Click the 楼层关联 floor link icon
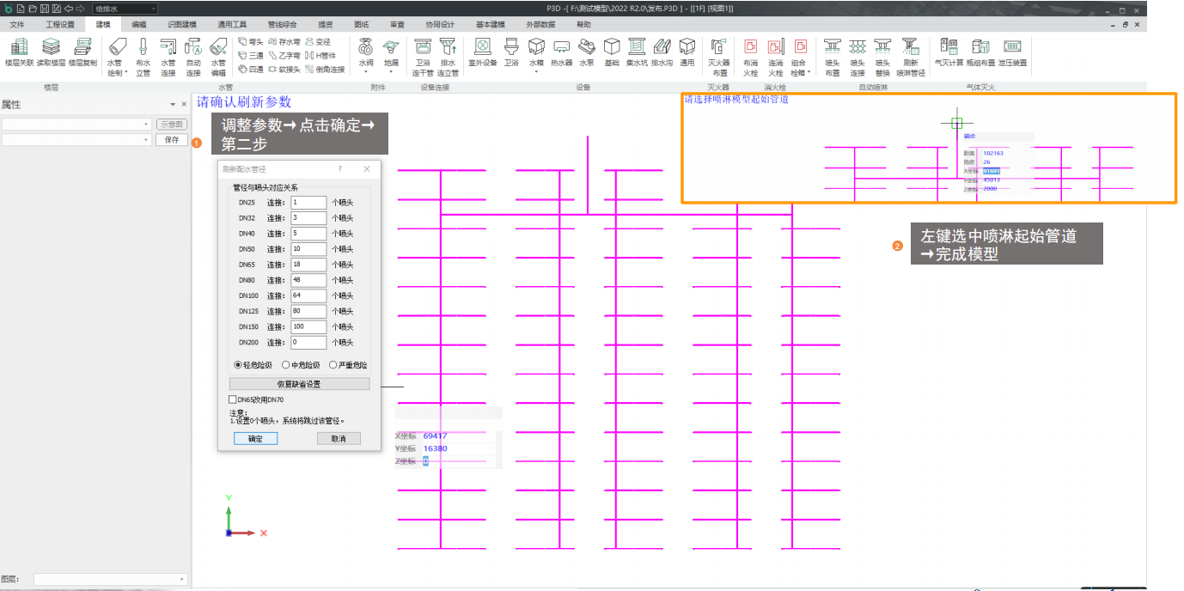 (x=19, y=52)
